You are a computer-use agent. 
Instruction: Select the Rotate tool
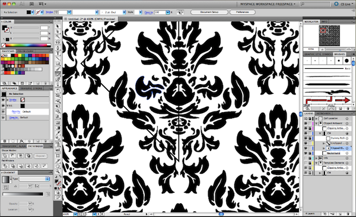click(x=58, y=90)
